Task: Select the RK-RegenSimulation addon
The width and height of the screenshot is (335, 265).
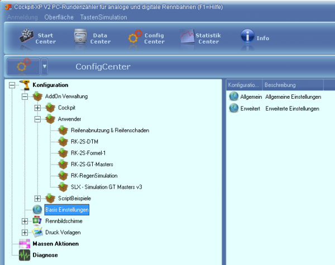Action: click(94, 176)
